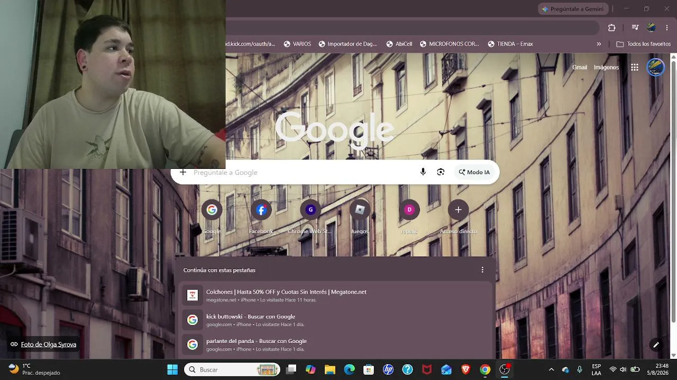Switch to Modo IA
The image size is (677, 380).
click(x=474, y=172)
